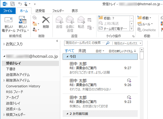Image resolution: width=163 pixels, height=119 pixels.
Task: Click the 返信 reply icon
Action: [x=59, y=22]
